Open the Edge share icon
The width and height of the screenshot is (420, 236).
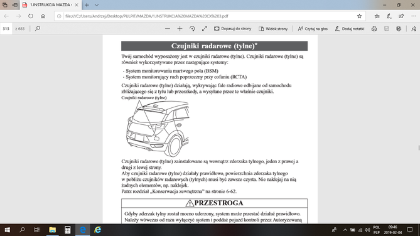(x=401, y=16)
